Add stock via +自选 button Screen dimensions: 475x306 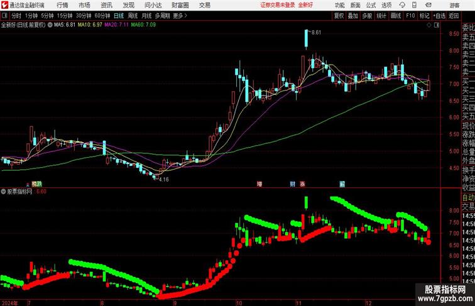439,16
